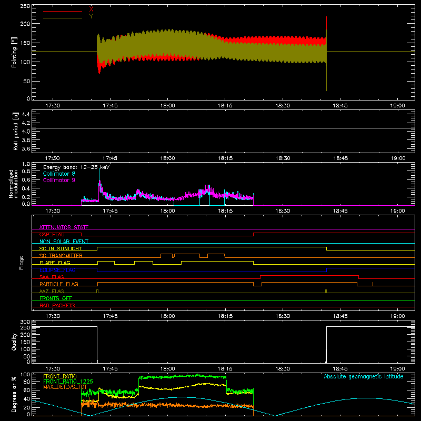Click the "Quality" vertical axis title
Screen dimensions: 421x421
point(14,342)
